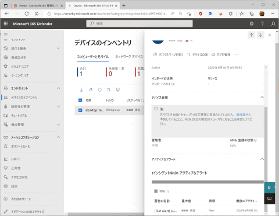The width and height of the screenshot is (279, 216).
Task: Switch to コンピューターとモバイル tab
Action: (93, 57)
